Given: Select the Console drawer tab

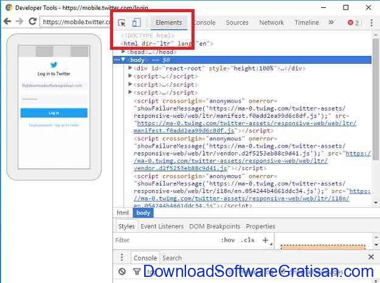Looking at the screenshot, I should (145, 258).
